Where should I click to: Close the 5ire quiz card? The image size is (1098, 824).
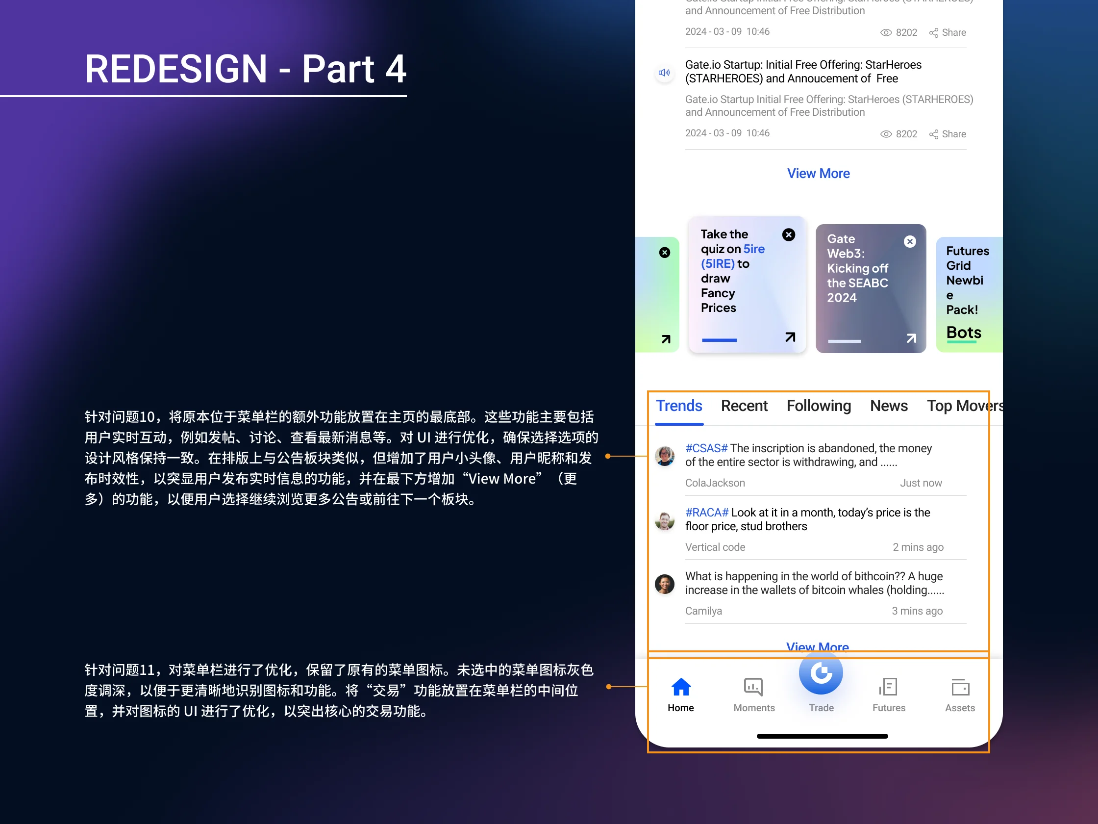pyautogui.click(x=789, y=234)
